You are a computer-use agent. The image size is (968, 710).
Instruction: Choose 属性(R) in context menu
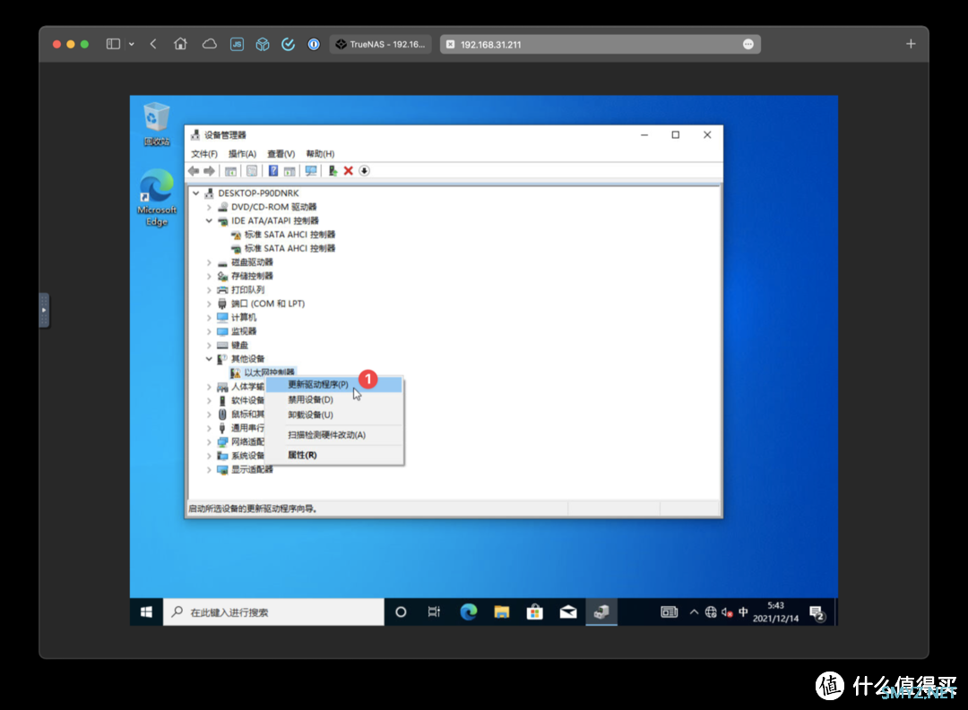click(334, 455)
